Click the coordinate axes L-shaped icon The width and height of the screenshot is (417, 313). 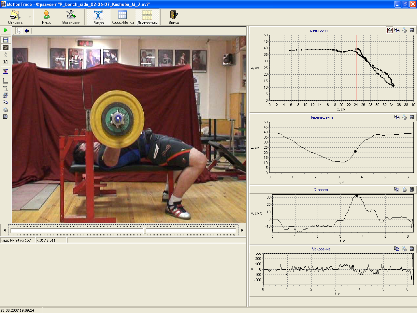click(6, 81)
